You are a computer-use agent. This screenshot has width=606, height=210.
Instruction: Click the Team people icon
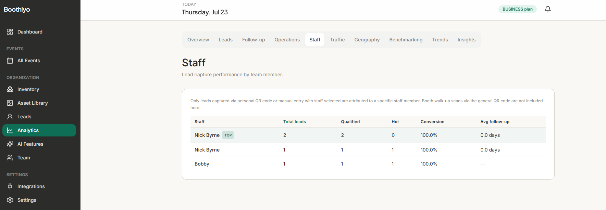[10, 158]
